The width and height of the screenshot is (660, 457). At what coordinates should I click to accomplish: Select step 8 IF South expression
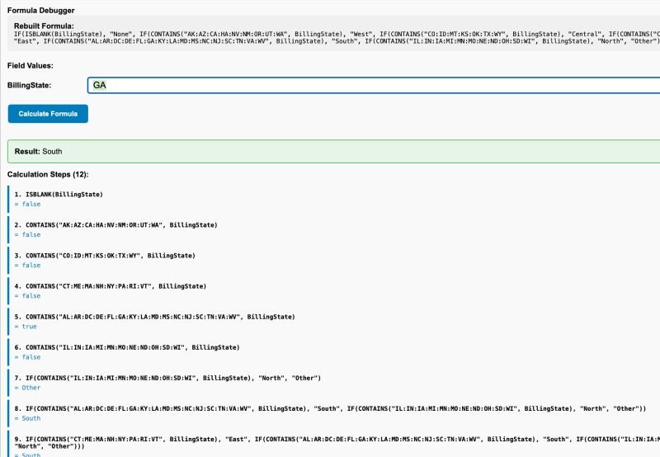pyautogui.click(x=330, y=408)
